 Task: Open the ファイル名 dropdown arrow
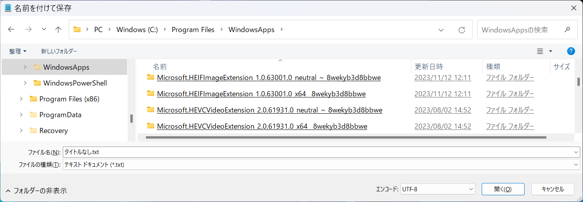(576, 152)
